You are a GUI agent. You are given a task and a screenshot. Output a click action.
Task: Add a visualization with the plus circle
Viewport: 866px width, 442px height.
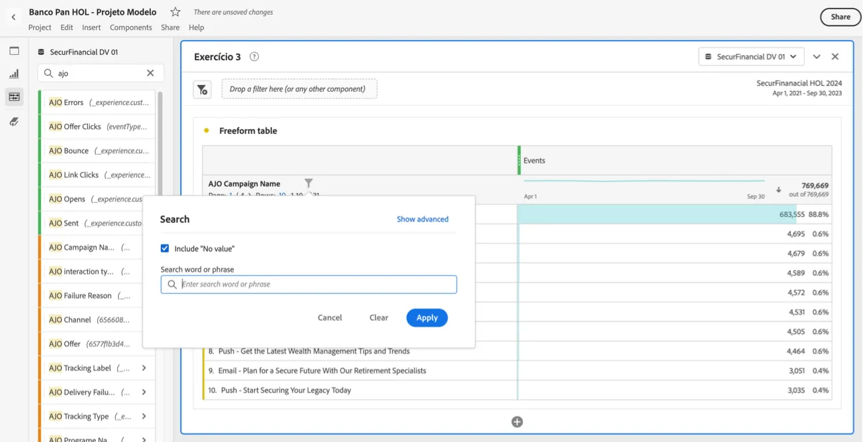[517, 422]
